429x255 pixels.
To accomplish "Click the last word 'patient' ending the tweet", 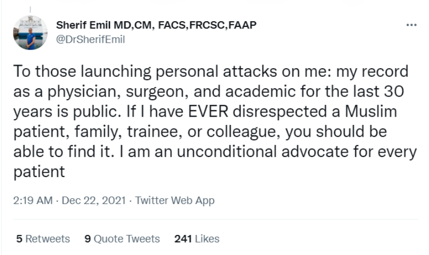I will (x=39, y=171).
